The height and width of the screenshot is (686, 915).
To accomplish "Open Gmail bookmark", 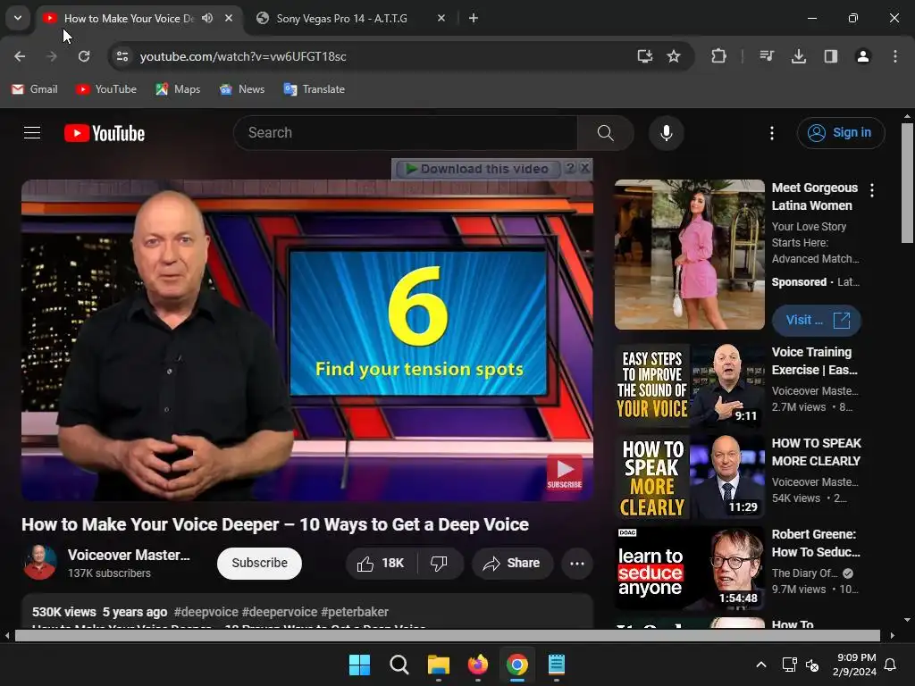I will 35,89.
